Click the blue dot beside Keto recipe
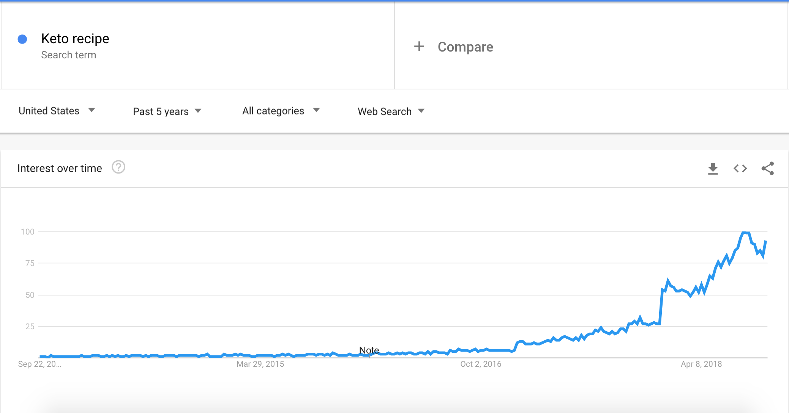This screenshot has width=789, height=413. tap(22, 39)
